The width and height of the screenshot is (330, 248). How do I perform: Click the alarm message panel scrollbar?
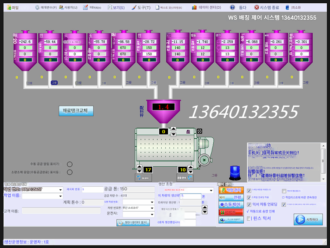coord(323,162)
